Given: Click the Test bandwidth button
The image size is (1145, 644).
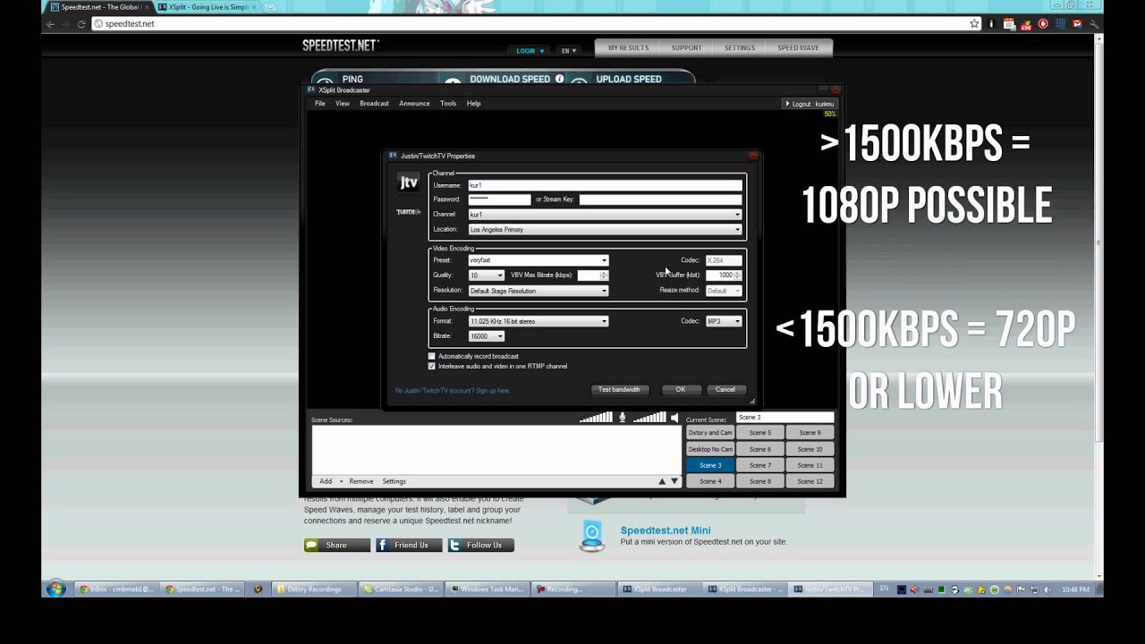Looking at the screenshot, I should (x=619, y=389).
